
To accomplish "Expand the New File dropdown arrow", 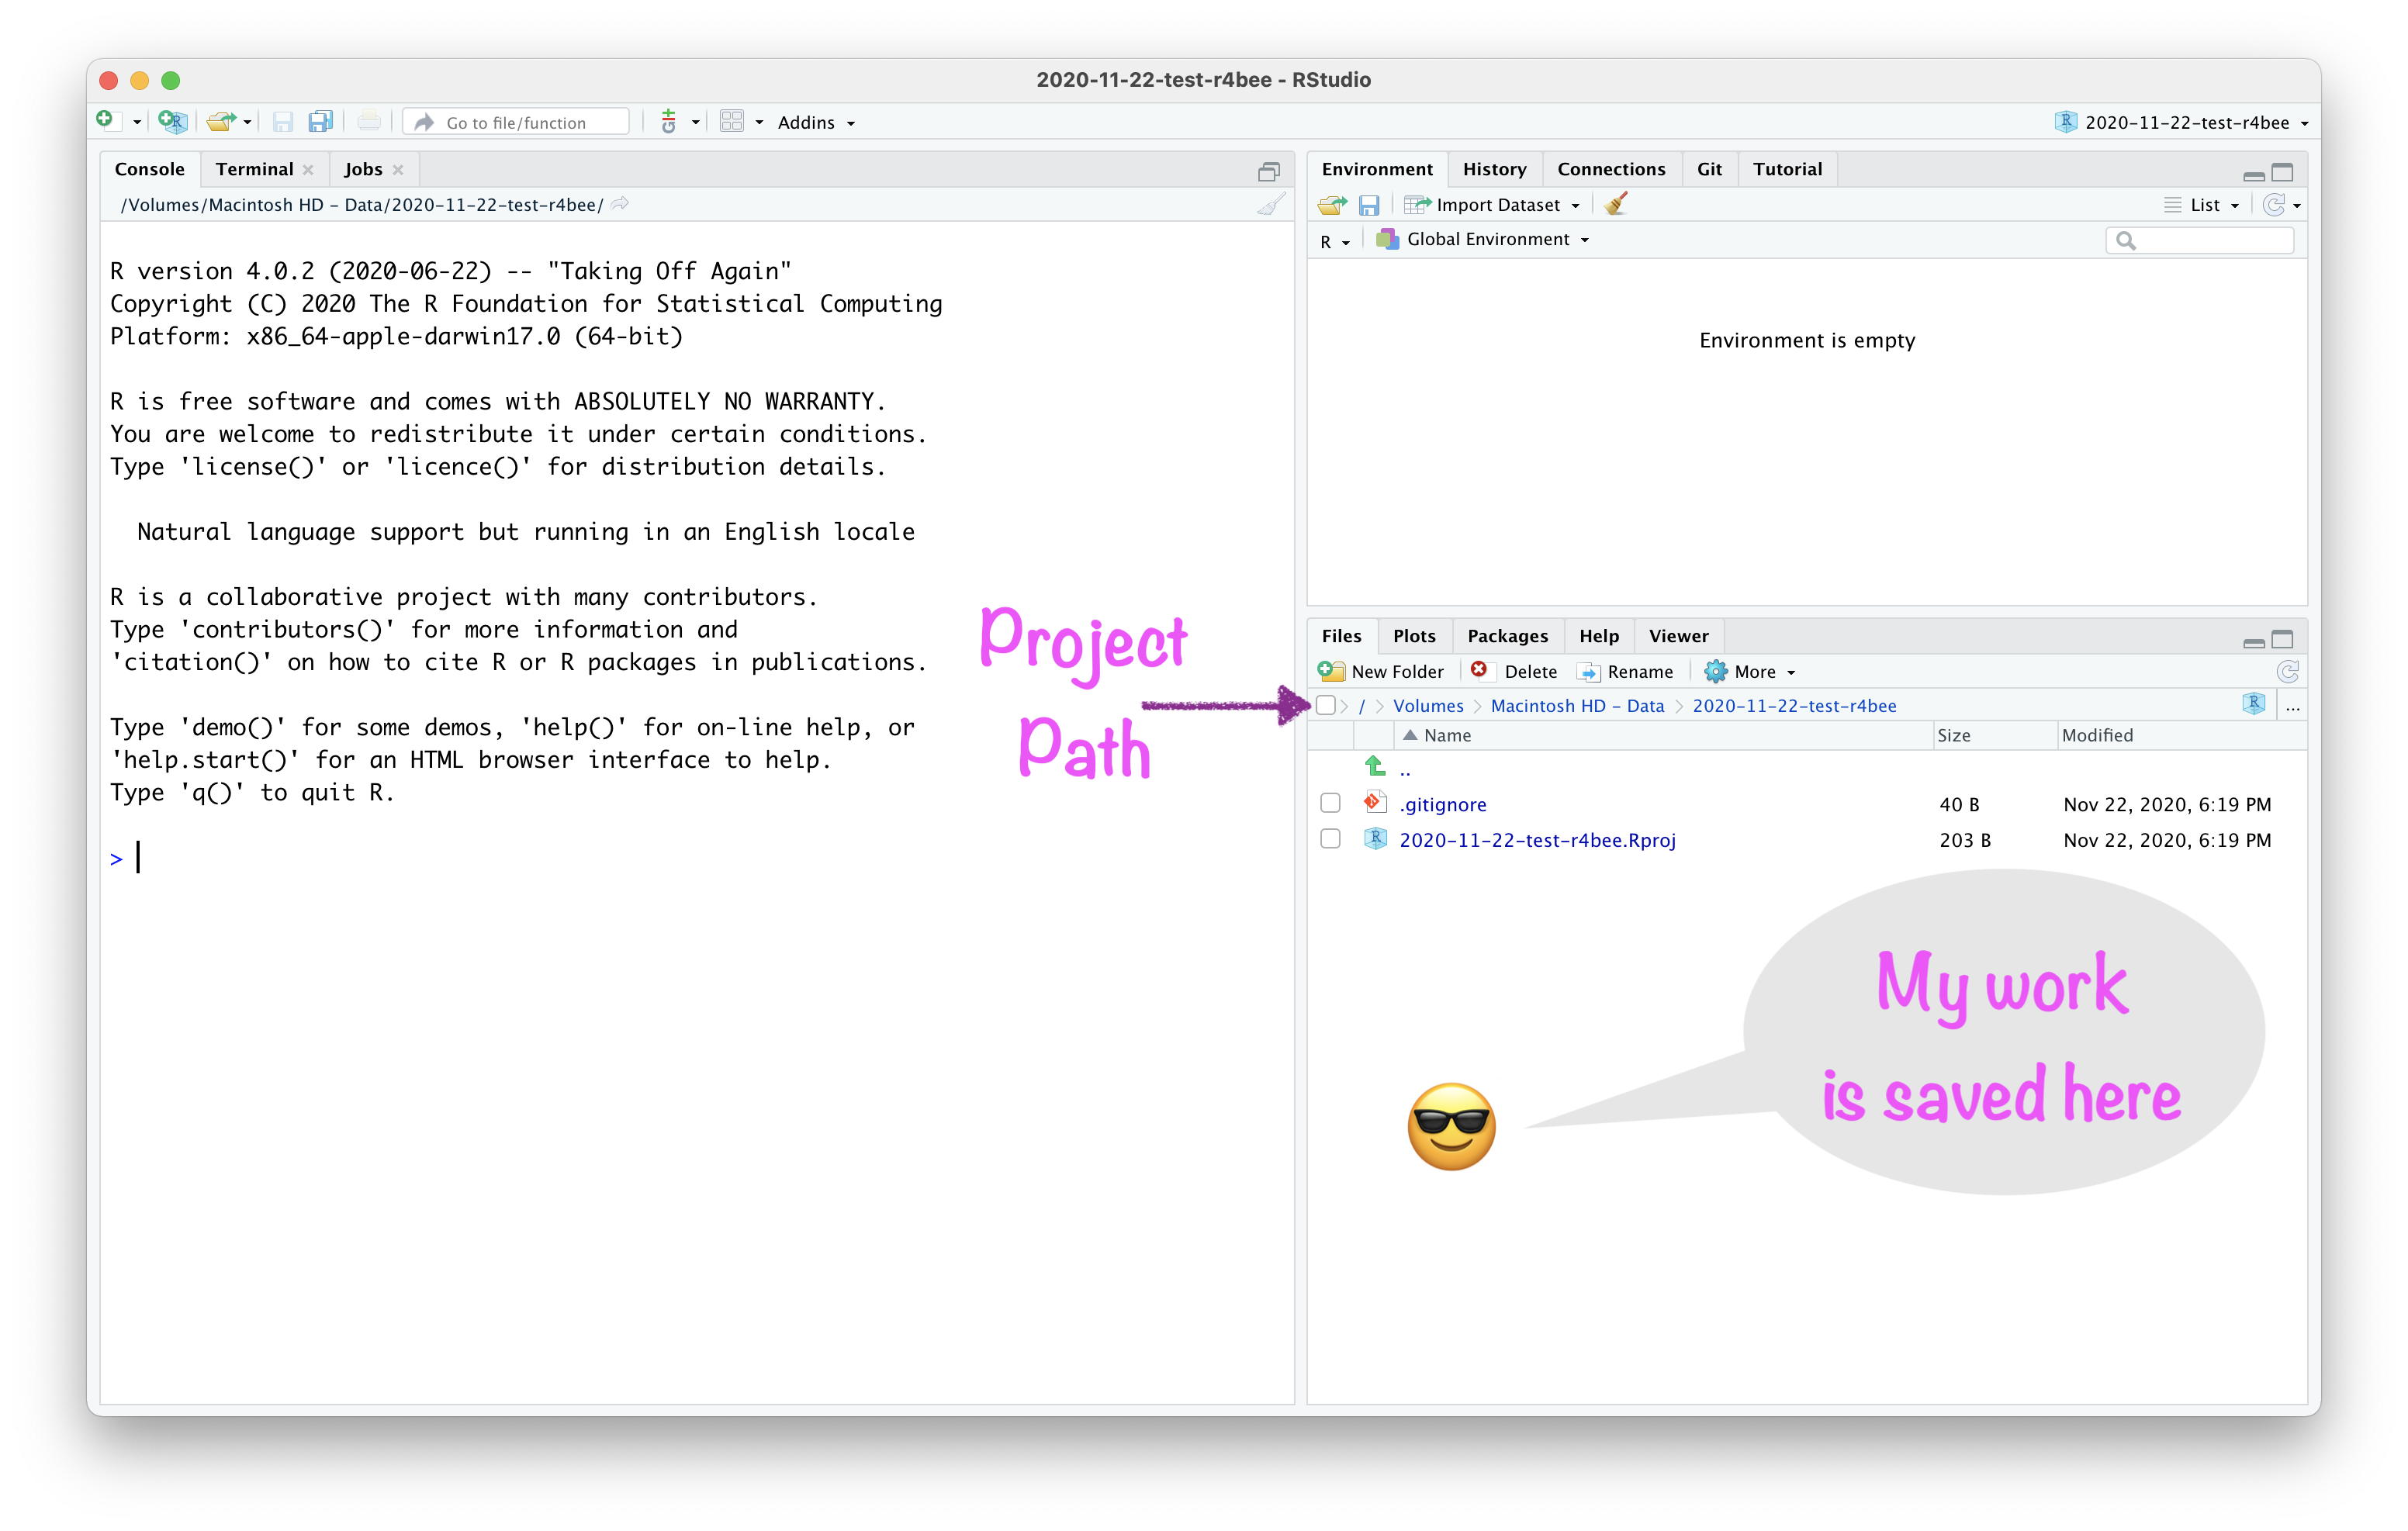I will (x=136, y=123).
